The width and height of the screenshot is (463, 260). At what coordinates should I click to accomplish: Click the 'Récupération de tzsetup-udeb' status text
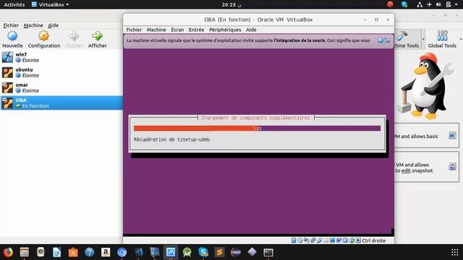point(171,139)
